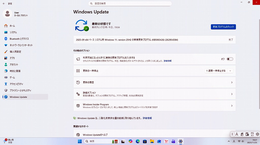Click the IME toolbar かな オフ toggle
Image resolution: width=260 pixels, height=145 pixels.
tap(252, 134)
